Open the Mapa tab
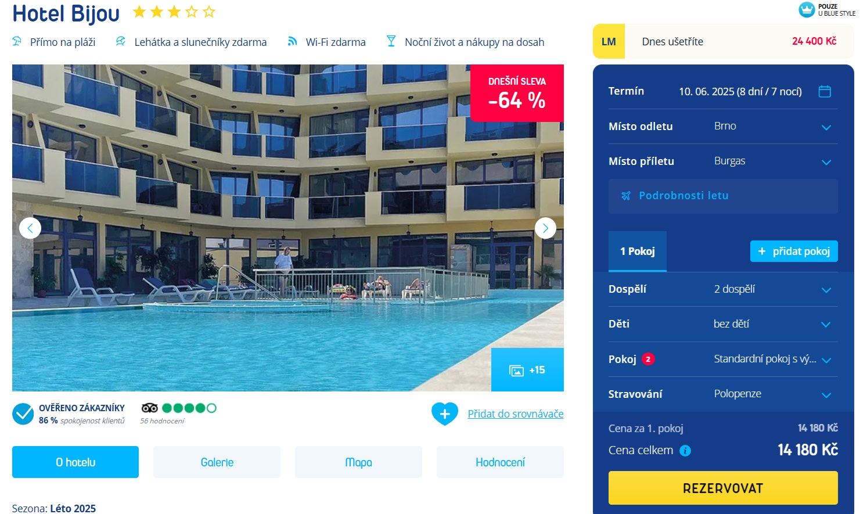860x514 pixels. [358, 462]
